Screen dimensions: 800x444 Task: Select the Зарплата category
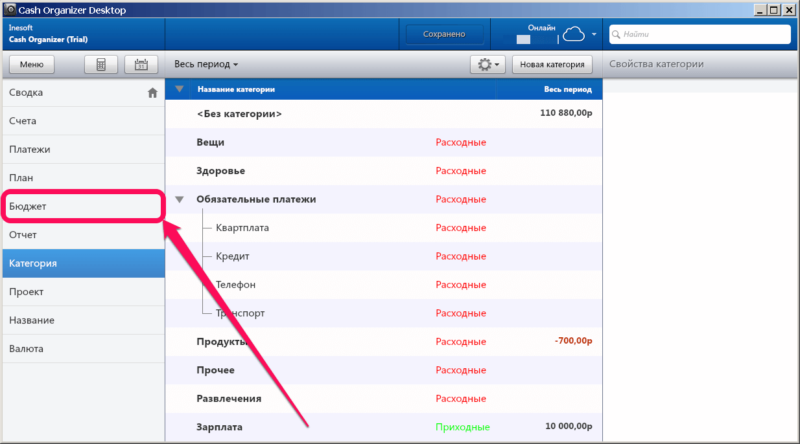point(384,427)
